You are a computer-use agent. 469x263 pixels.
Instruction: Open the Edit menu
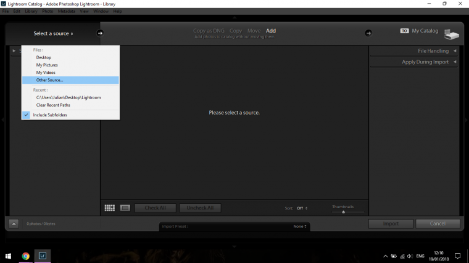pyautogui.click(x=17, y=11)
